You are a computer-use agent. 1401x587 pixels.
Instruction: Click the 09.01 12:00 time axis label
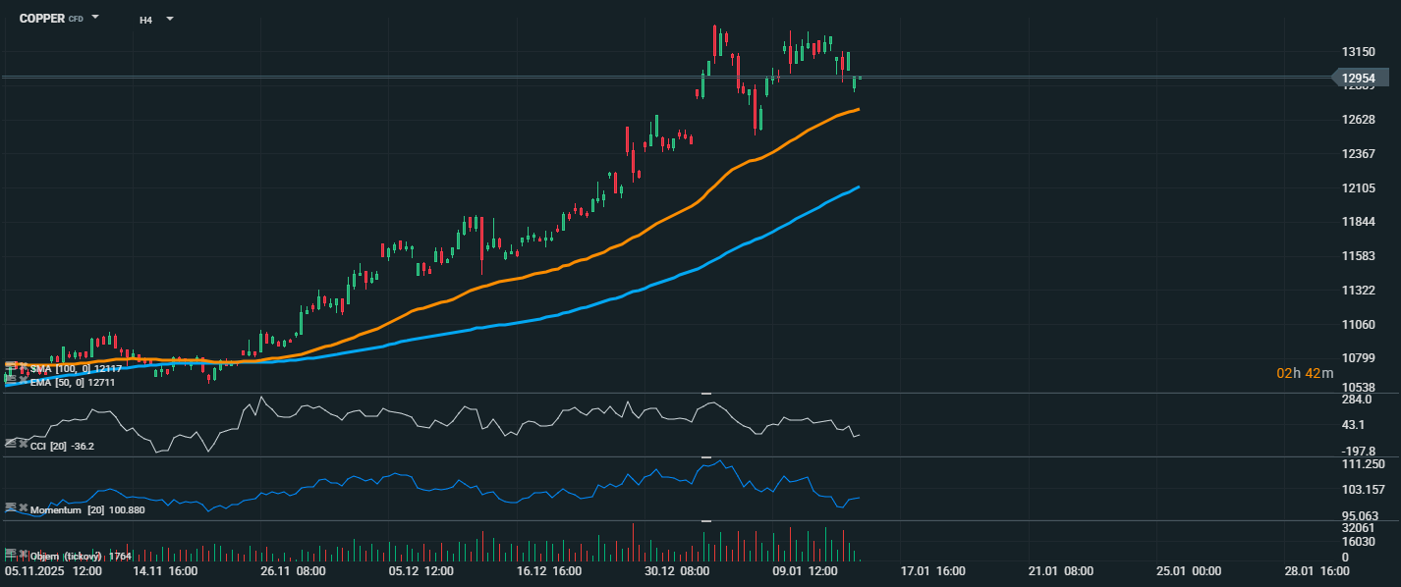click(x=804, y=570)
